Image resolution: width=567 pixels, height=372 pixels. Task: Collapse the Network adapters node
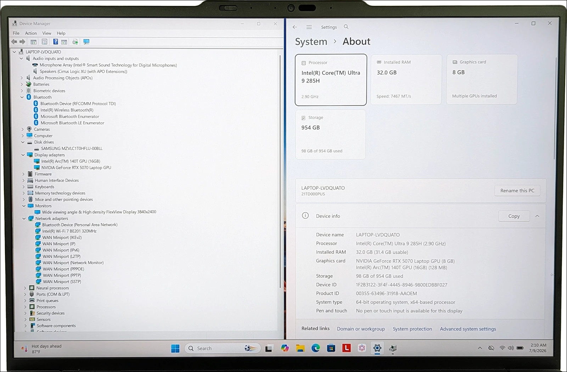pyautogui.click(x=24, y=219)
